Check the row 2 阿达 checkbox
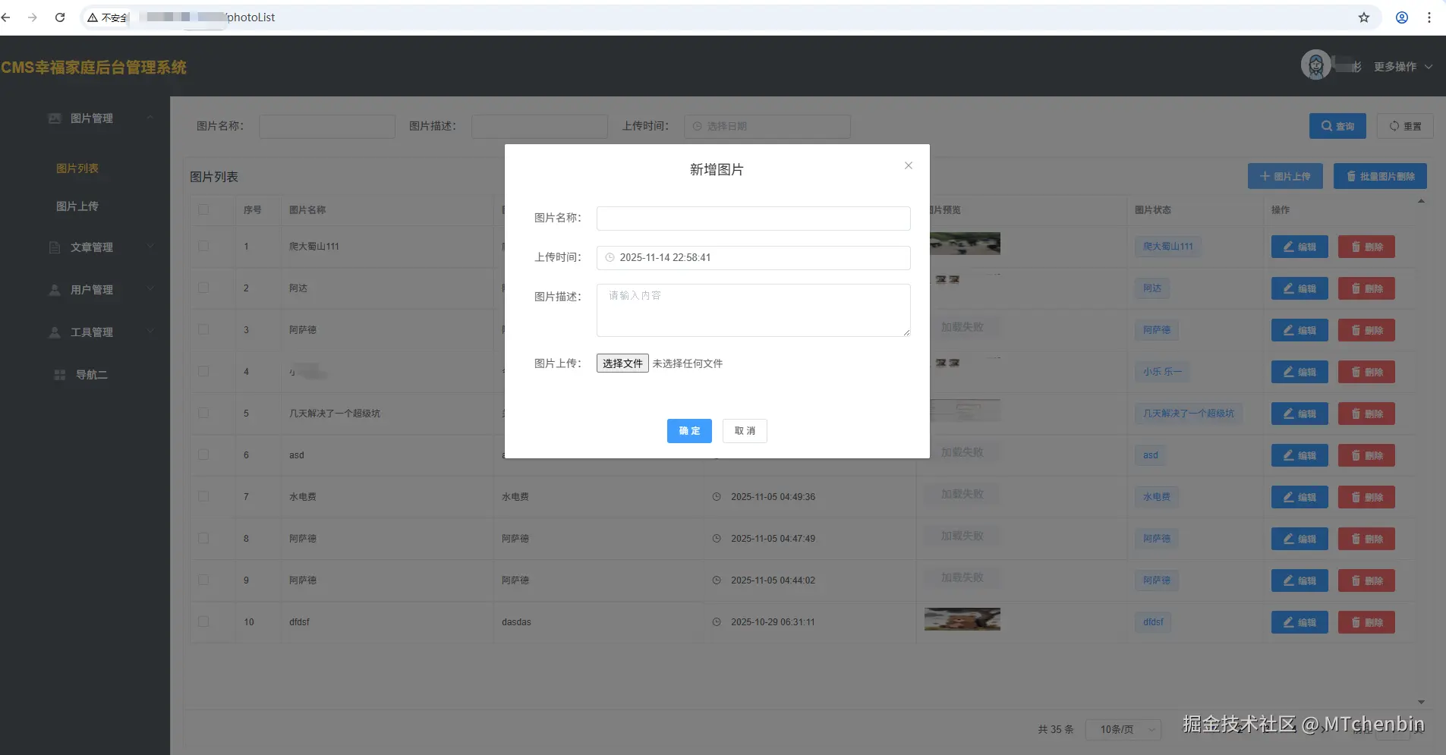 (203, 288)
